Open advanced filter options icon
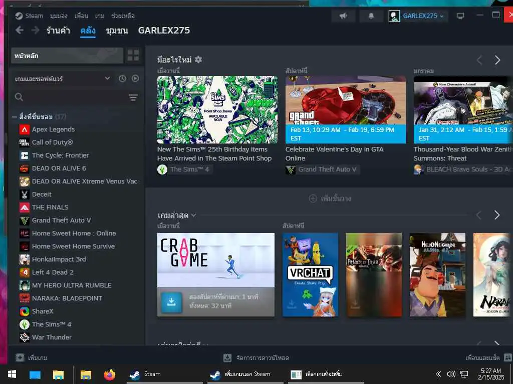 (133, 97)
